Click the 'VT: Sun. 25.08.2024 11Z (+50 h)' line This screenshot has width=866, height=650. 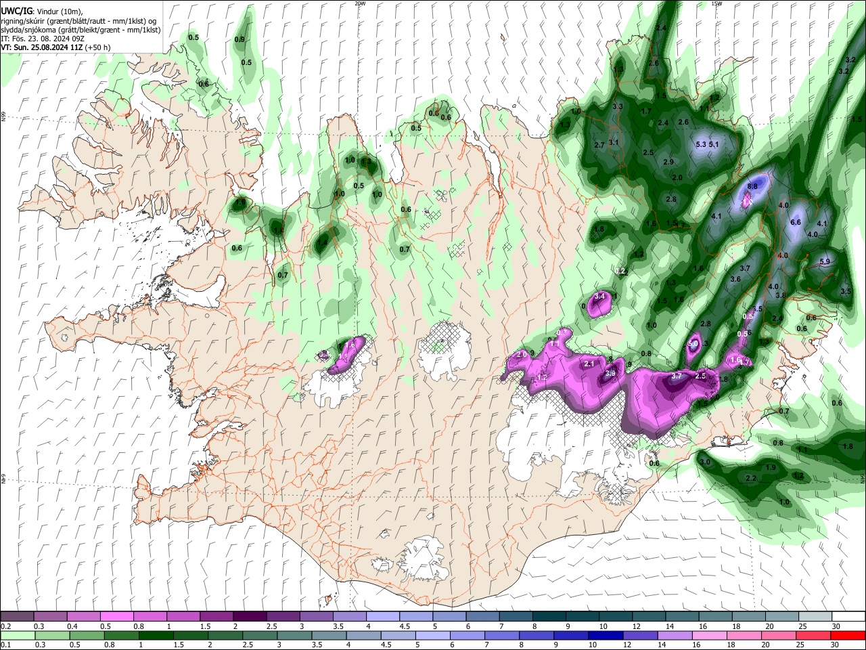[x=56, y=47]
